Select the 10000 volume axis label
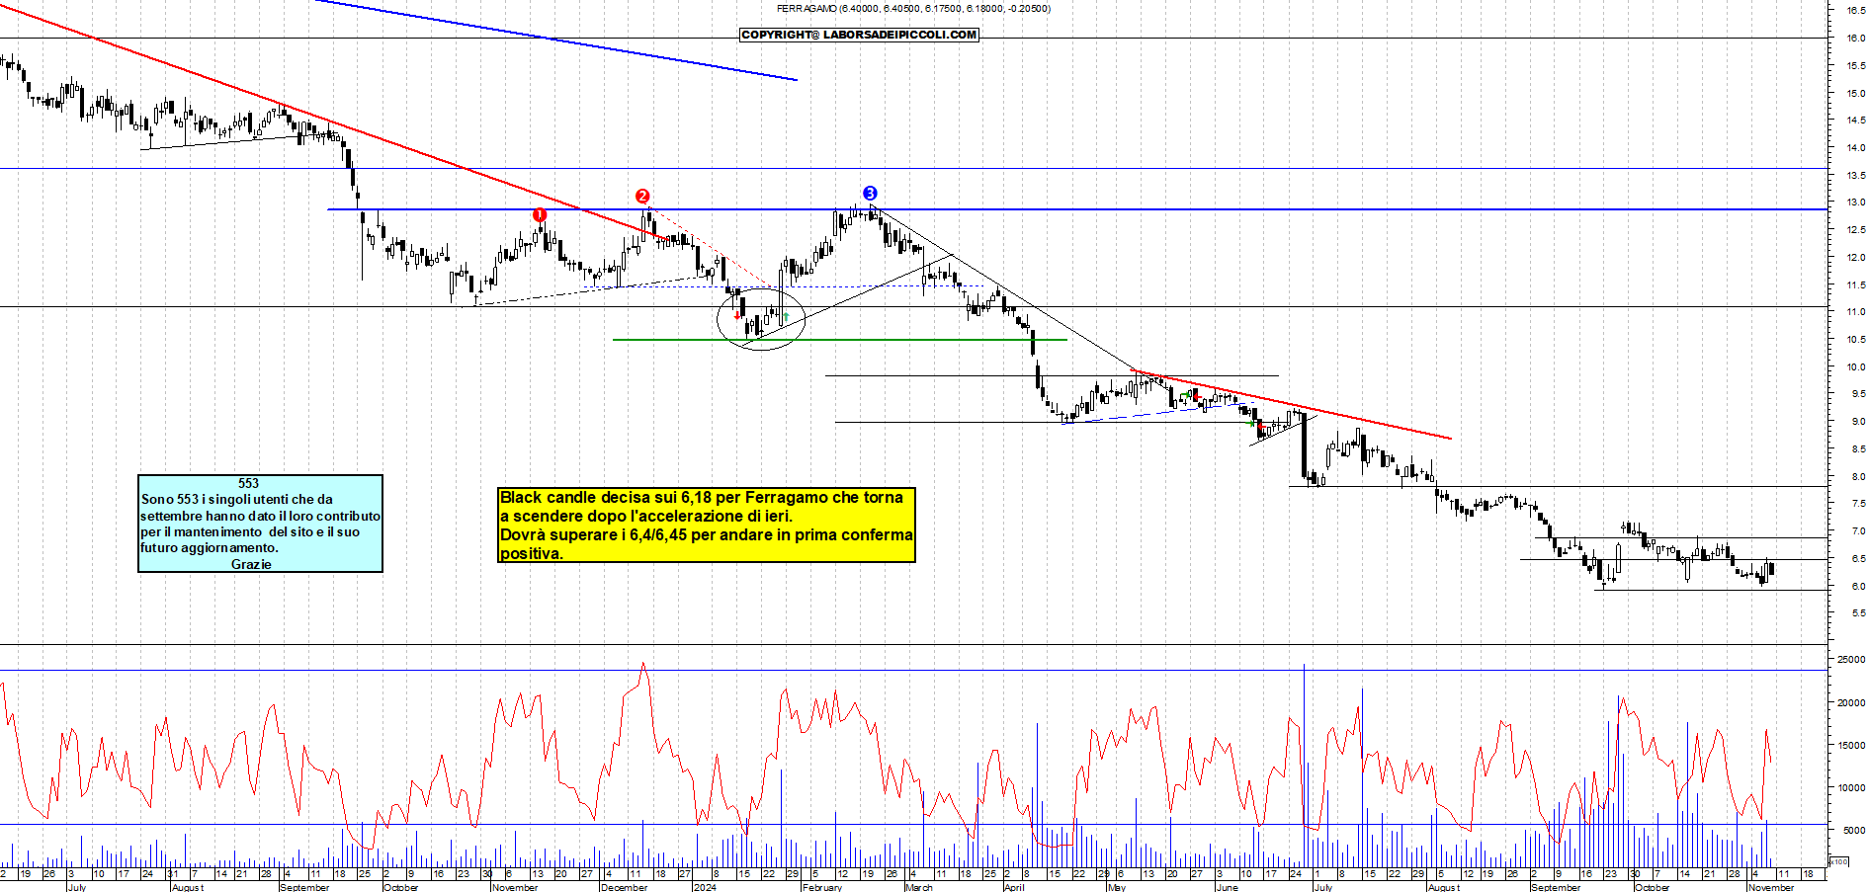 click(x=1851, y=787)
